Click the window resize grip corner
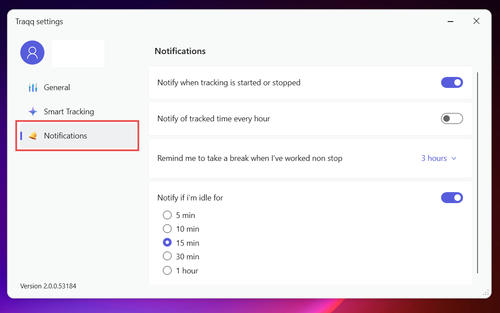The image size is (500, 313). 485,293
